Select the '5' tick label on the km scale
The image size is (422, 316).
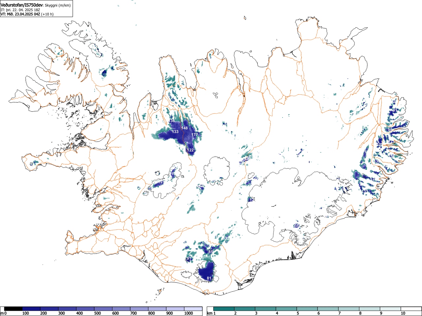coord(298,313)
